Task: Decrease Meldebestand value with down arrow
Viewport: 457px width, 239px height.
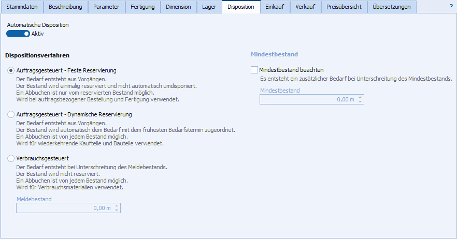Action: (117, 210)
